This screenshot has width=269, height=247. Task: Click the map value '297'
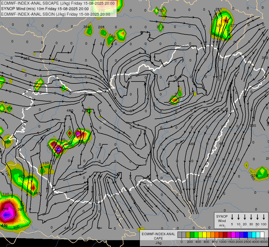[209, 177]
